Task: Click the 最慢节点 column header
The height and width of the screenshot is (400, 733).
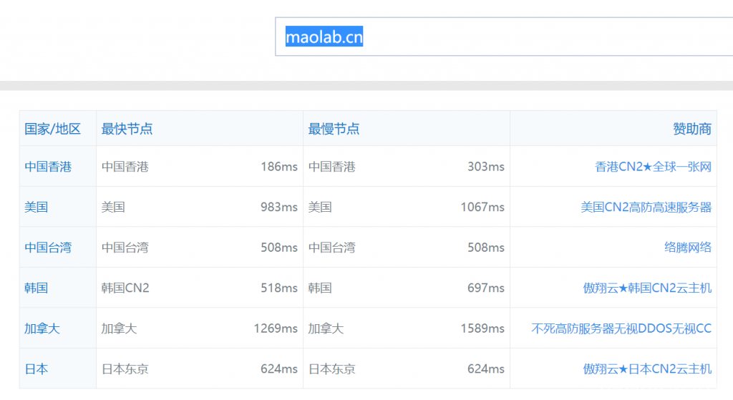Action: pyautogui.click(x=334, y=130)
